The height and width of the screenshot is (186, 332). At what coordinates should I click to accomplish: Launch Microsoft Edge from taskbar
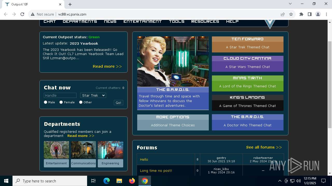pos(107,181)
